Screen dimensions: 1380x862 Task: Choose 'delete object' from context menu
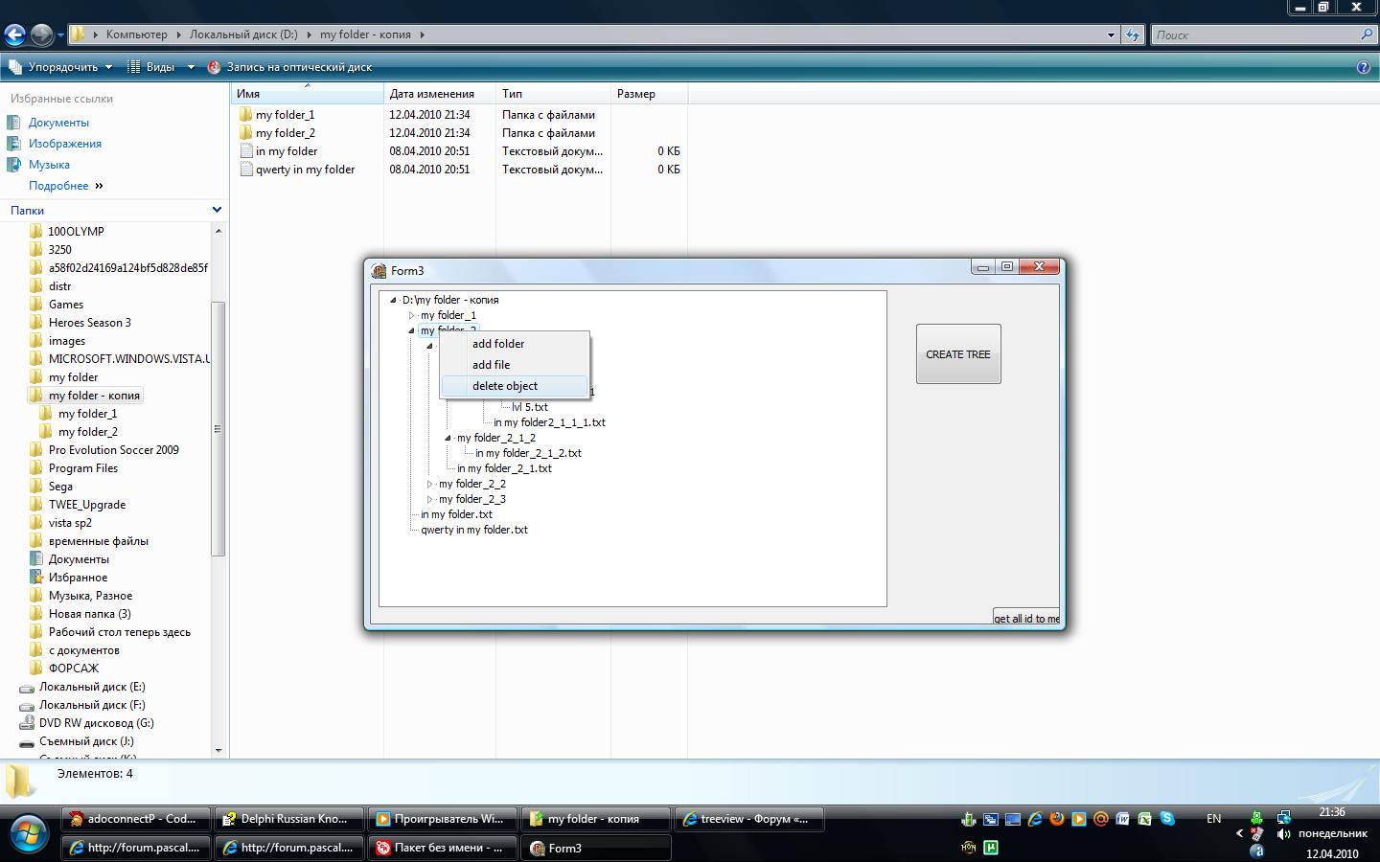(x=505, y=386)
